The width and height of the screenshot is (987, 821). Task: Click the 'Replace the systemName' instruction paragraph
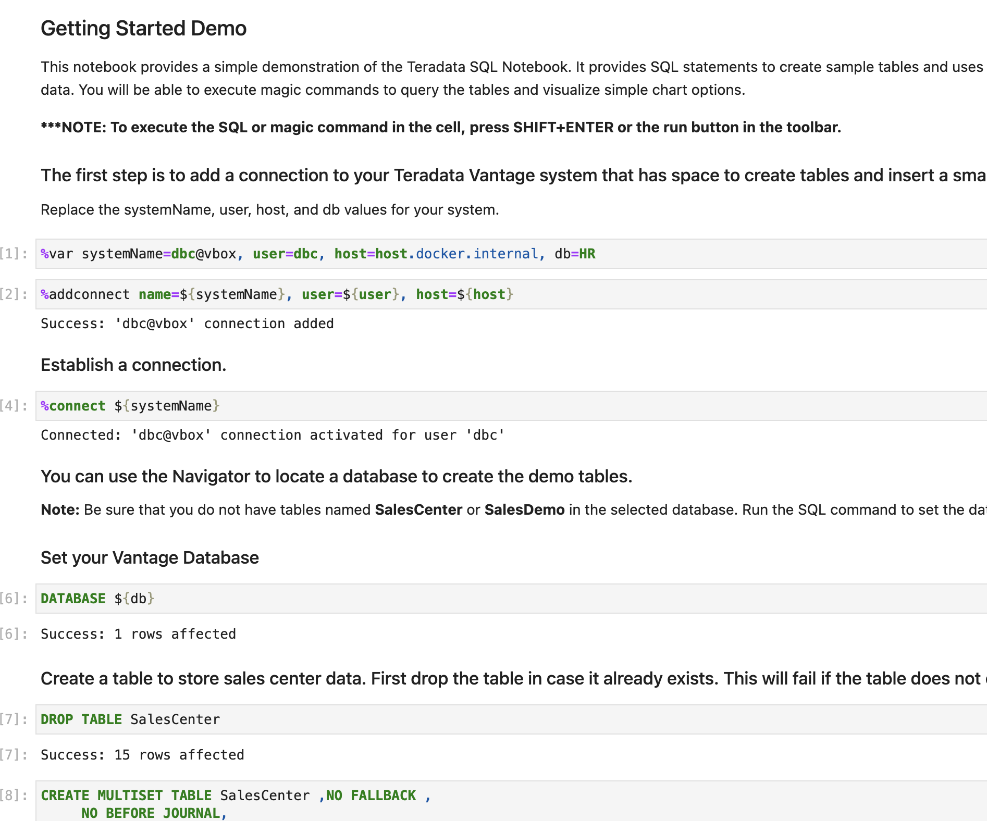[x=269, y=209]
